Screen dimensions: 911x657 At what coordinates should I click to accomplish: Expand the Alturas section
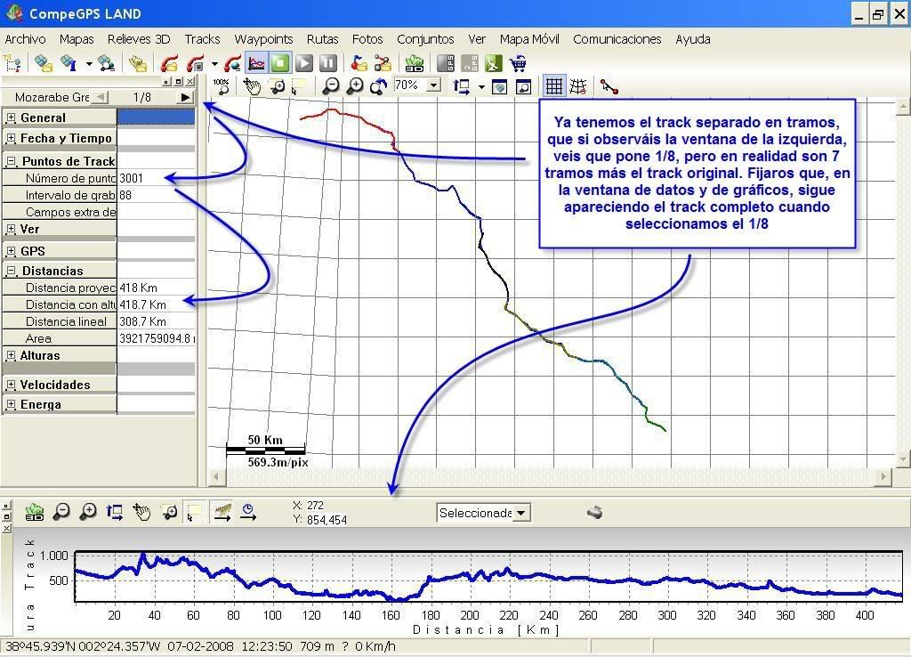(x=11, y=354)
